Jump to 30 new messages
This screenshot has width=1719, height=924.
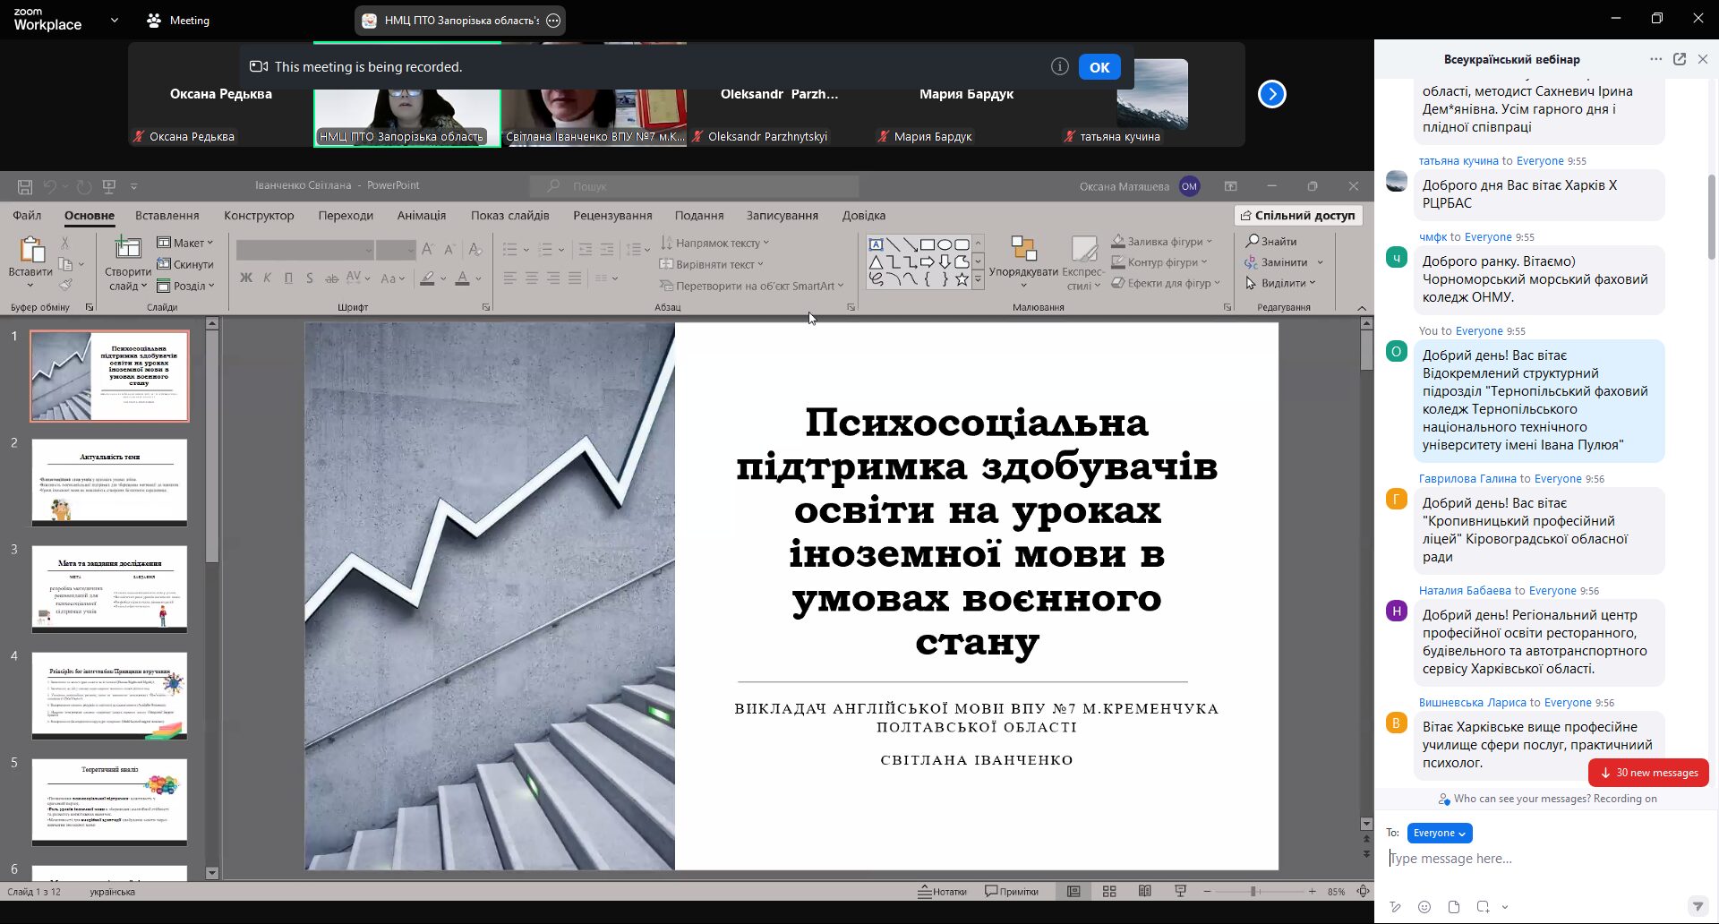pyautogui.click(x=1648, y=773)
